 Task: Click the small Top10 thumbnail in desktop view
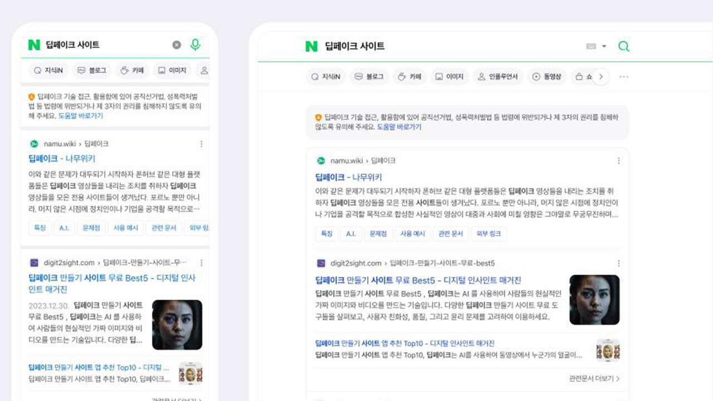point(608,350)
